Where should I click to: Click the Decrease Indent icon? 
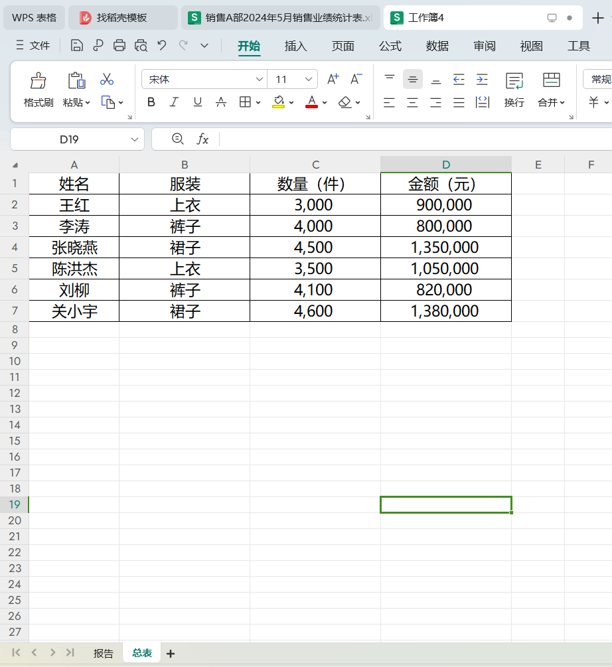point(459,79)
